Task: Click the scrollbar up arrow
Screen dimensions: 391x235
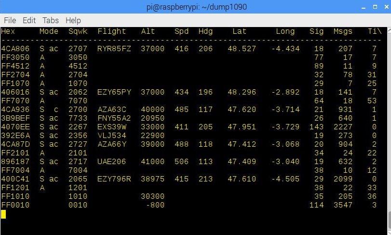Action: [389, 30]
